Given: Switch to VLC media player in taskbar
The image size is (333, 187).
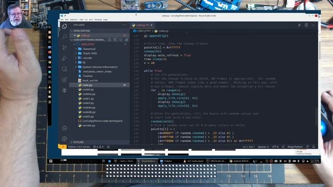Looking at the screenshot, I should 193,161.
